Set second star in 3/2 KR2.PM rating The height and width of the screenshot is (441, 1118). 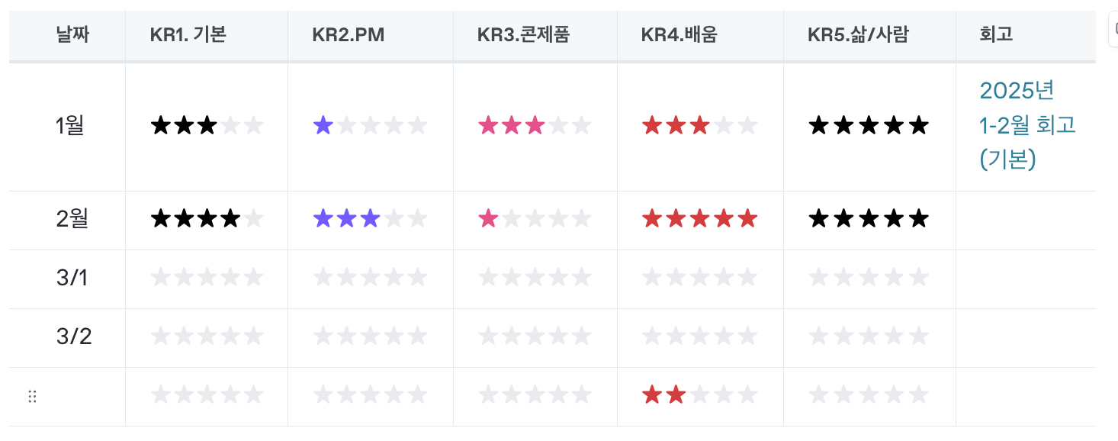tap(347, 336)
